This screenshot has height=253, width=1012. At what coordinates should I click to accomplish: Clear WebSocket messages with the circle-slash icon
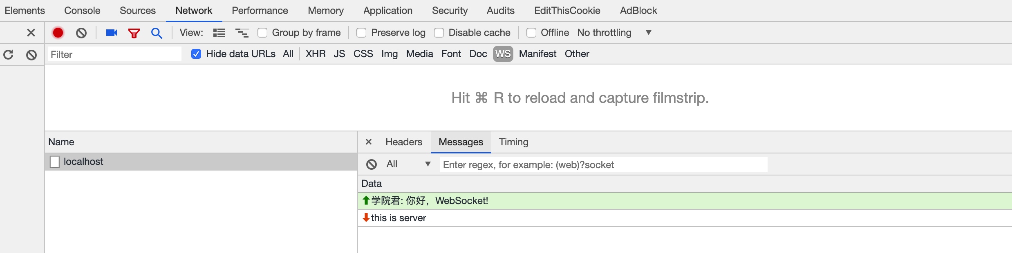(x=372, y=164)
